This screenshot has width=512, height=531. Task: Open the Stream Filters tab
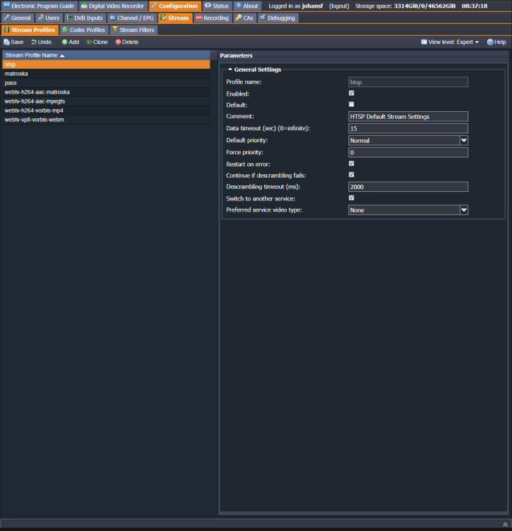pos(133,30)
